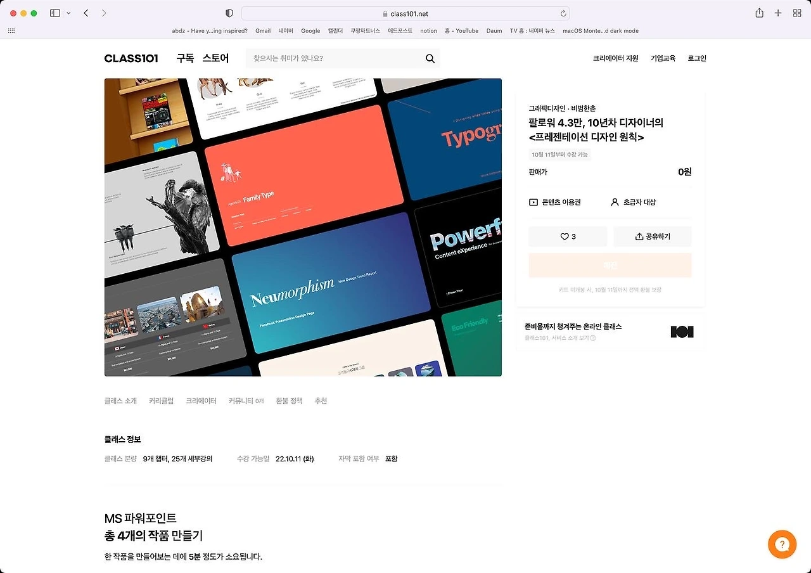Go back to the previous page
Viewport: 811px width, 573px height.
click(x=86, y=13)
